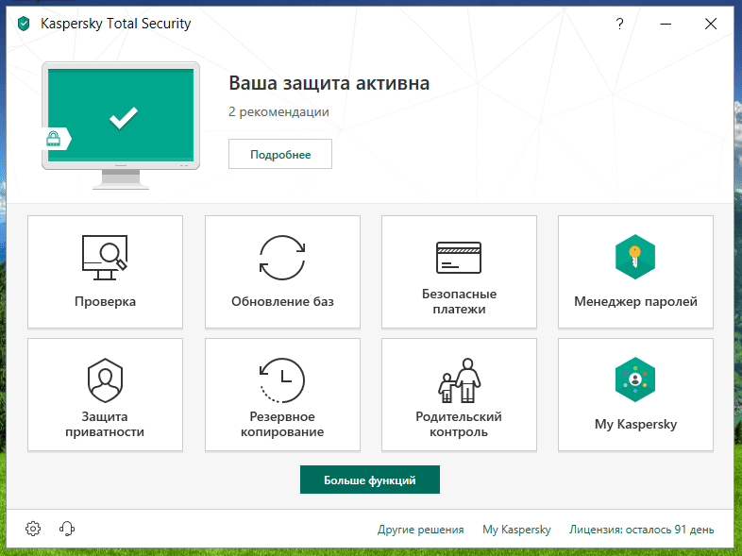Click the help question mark icon

619,24
